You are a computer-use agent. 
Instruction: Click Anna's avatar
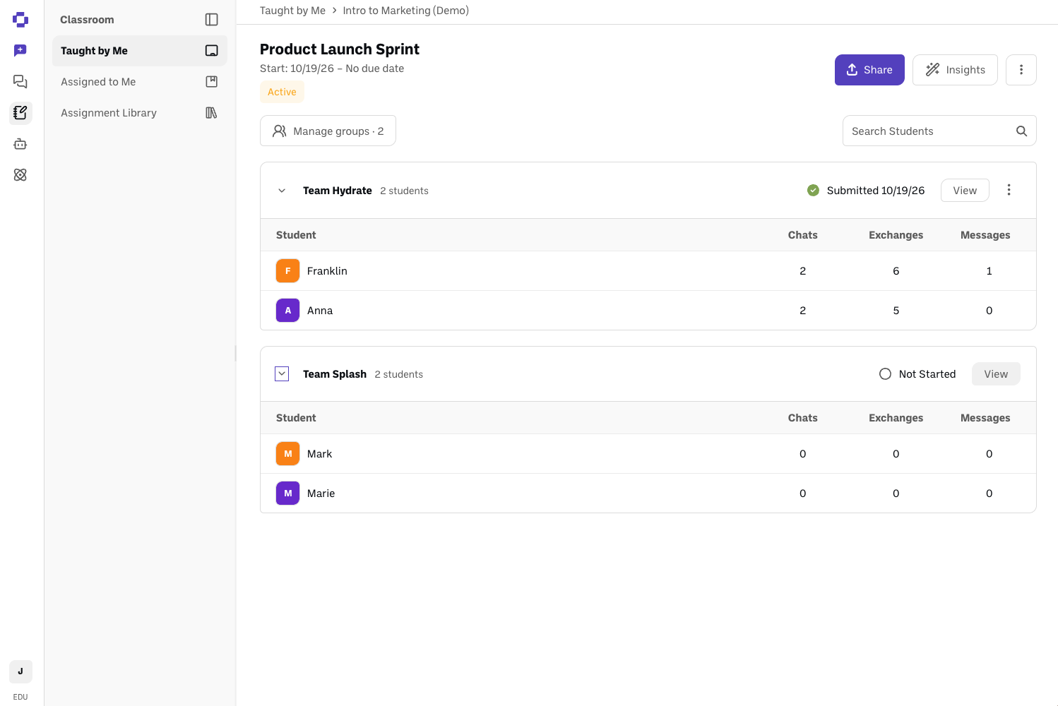tap(287, 311)
